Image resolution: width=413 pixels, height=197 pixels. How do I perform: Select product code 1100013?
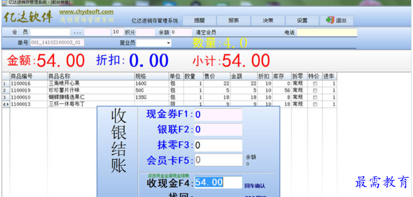(x=20, y=104)
